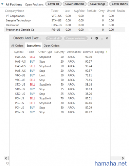
Task: Select STX~US StopLimit sell at 38.18
Action: 60,85
